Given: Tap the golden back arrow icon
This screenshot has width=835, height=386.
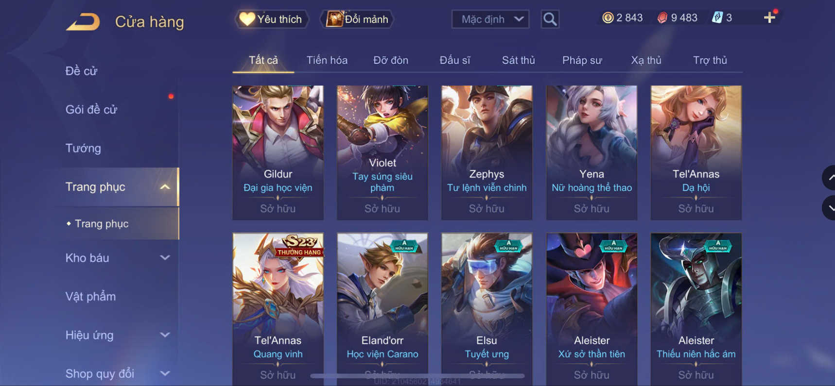Looking at the screenshot, I should pos(83,22).
